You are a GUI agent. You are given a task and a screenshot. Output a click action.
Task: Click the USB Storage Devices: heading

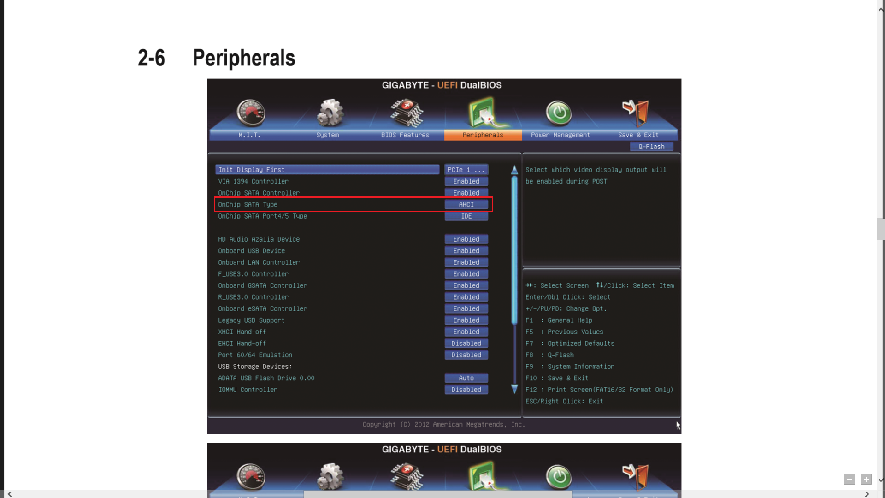pyautogui.click(x=255, y=367)
